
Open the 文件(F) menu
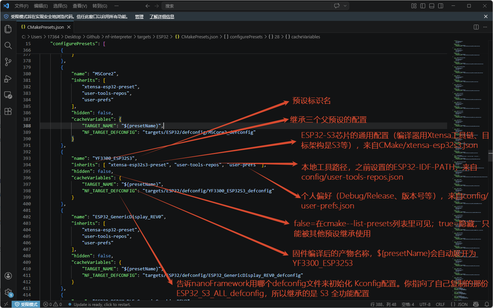tap(22, 6)
